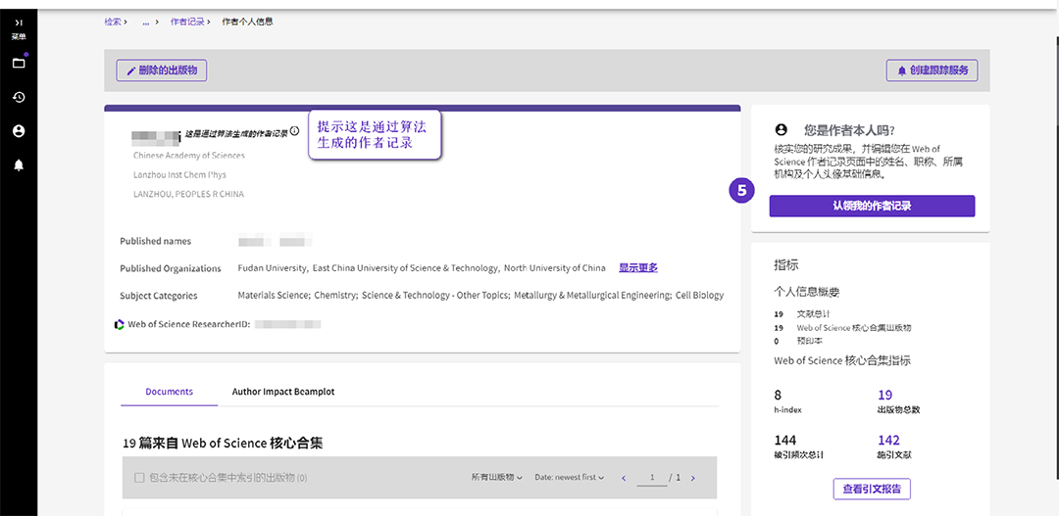This screenshot has height=516, width=1059.
Task: Click 认领我的作者记录 button
Action: click(x=872, y=206)
